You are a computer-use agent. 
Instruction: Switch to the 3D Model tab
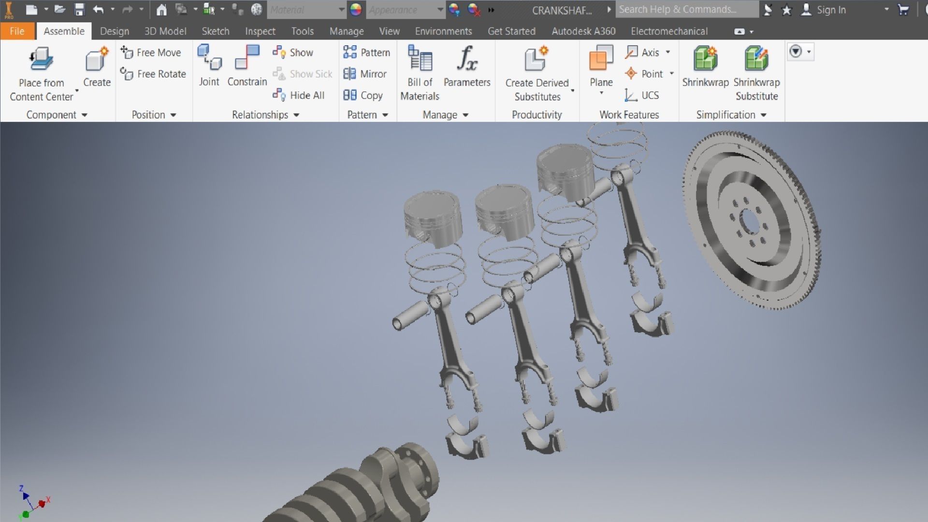165,31
